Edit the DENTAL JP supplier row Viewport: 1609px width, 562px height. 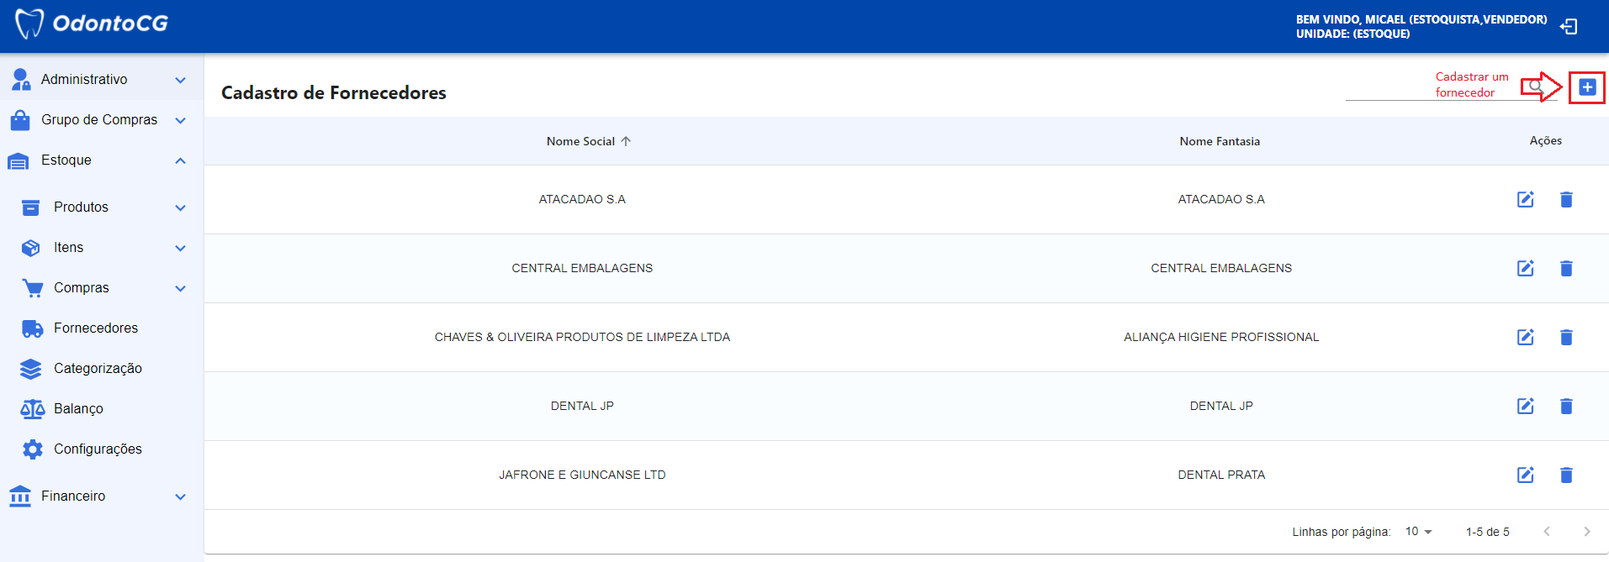click(x=1525, y=406)
